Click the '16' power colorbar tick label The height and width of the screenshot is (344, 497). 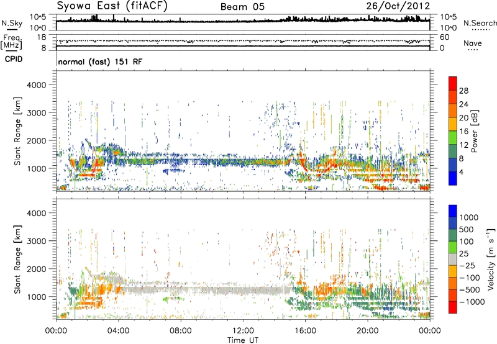tap(463, 132)
